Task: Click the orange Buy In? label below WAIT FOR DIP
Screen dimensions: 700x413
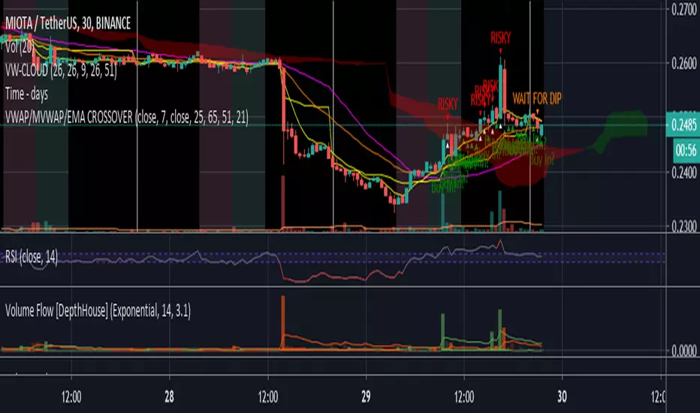Action: (x=542, y=159)
